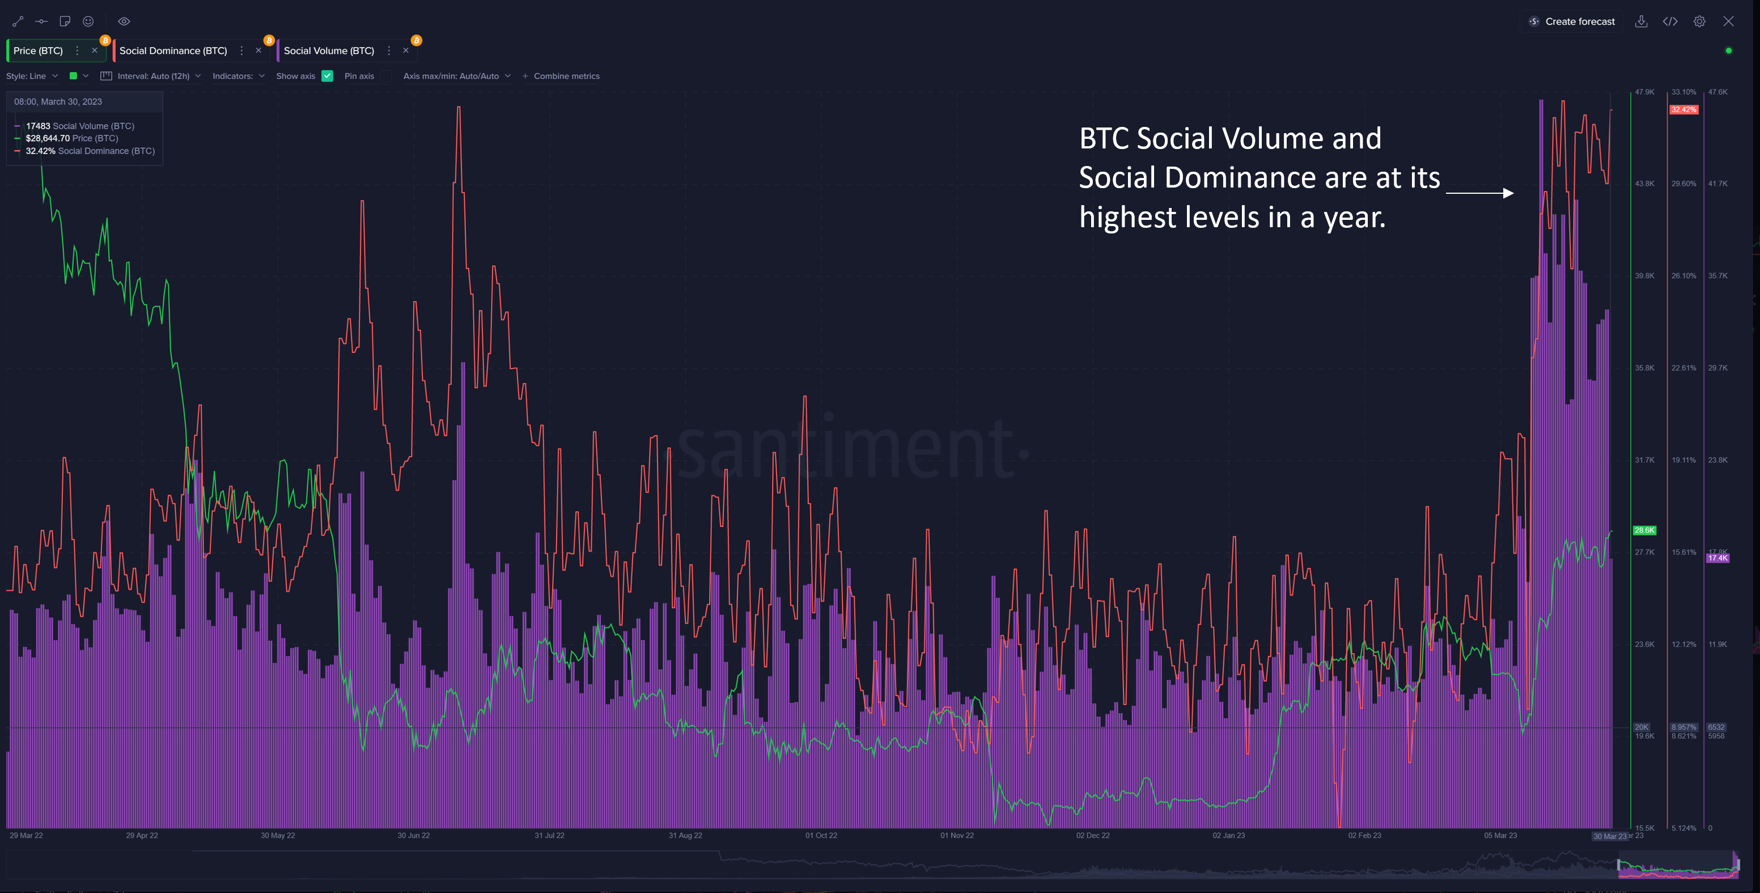Screen dimensions: 1760x893
Task: Close the fullscreen chart view
Action: 1728,22
